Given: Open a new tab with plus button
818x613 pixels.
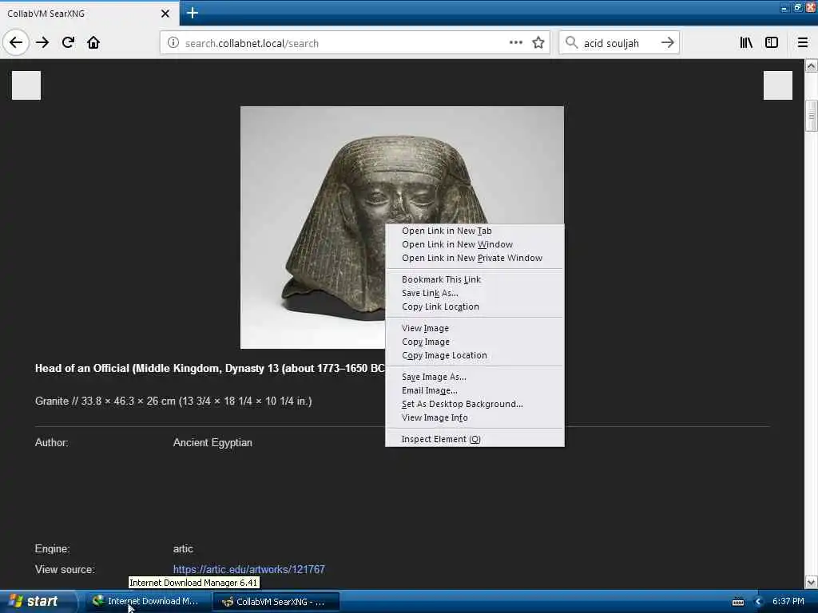Looking at the screenshot, I should coord(192,13).
